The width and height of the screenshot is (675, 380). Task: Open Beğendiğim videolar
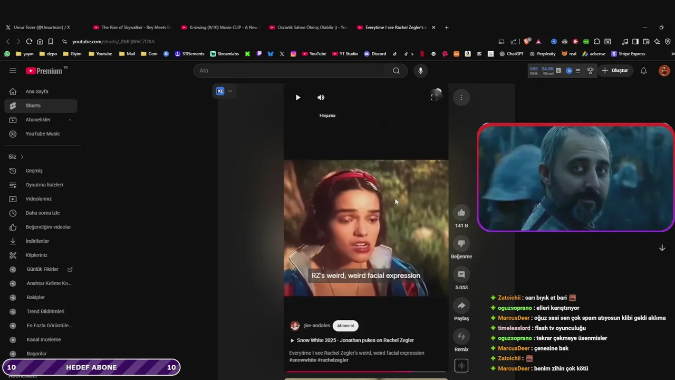pos(41,227)
